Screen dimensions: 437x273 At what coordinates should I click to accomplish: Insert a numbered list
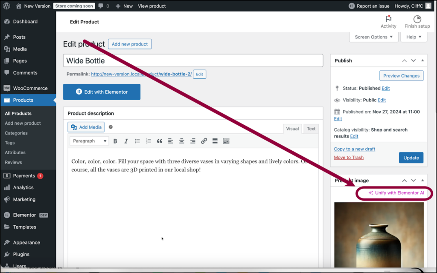pyautogui.click(x=149, y=141)
